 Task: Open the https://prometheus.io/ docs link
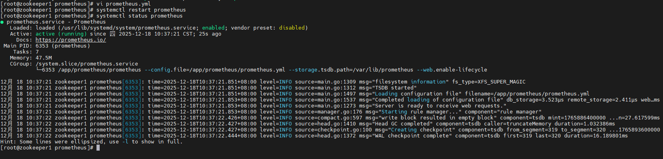pyautogui.click(x=70, y=40)
